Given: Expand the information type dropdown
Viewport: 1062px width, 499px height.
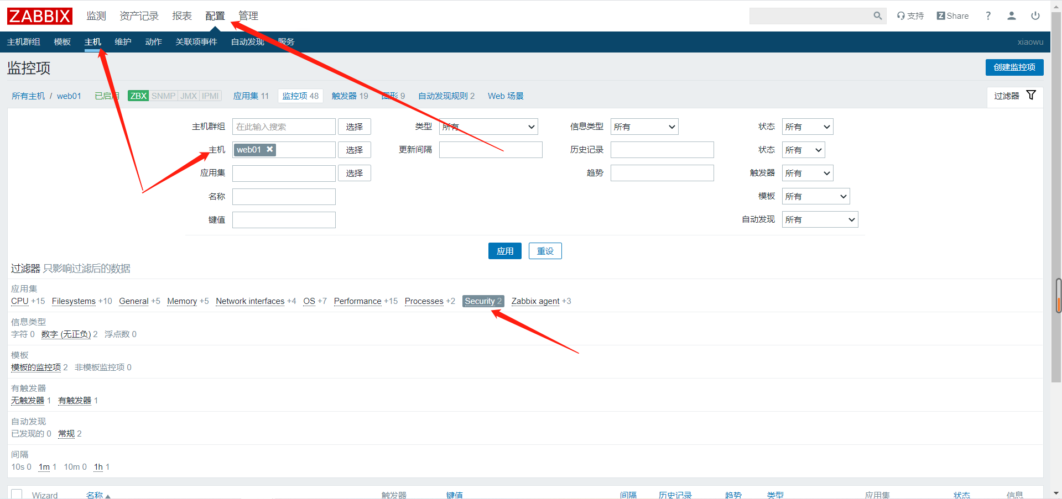Looking at the screenshot, I should point(644,127).
